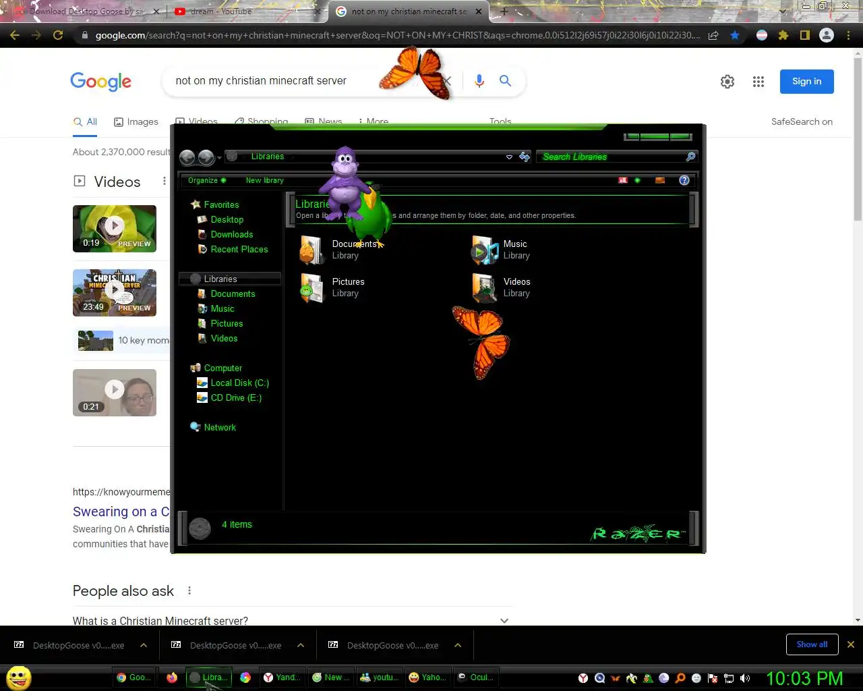Image resolution: width=863 pixels, height=691 pixels.
Task: Click the Google logo
Action: [x=101, y=82]
